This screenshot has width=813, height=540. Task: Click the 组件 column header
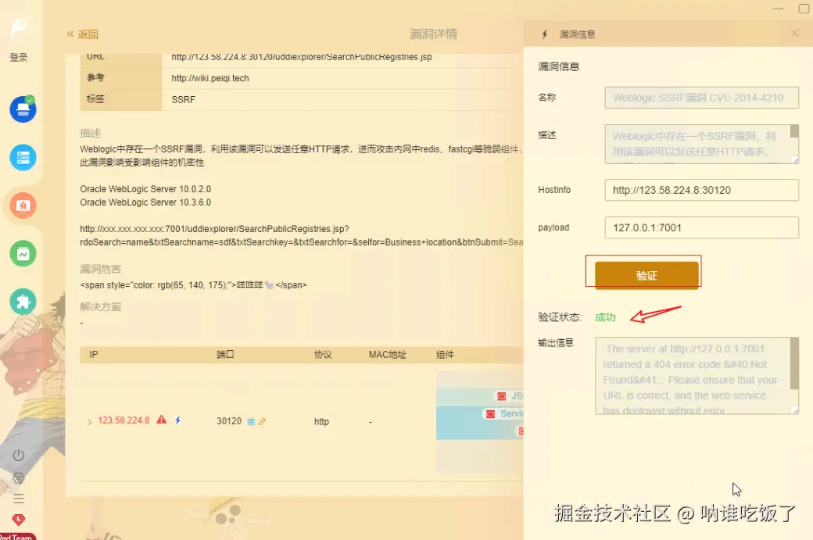445,355
